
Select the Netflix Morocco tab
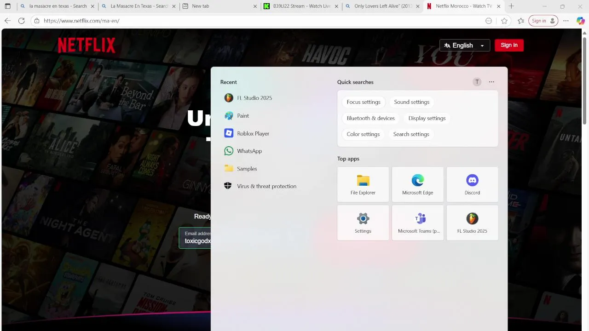point(464,6)
